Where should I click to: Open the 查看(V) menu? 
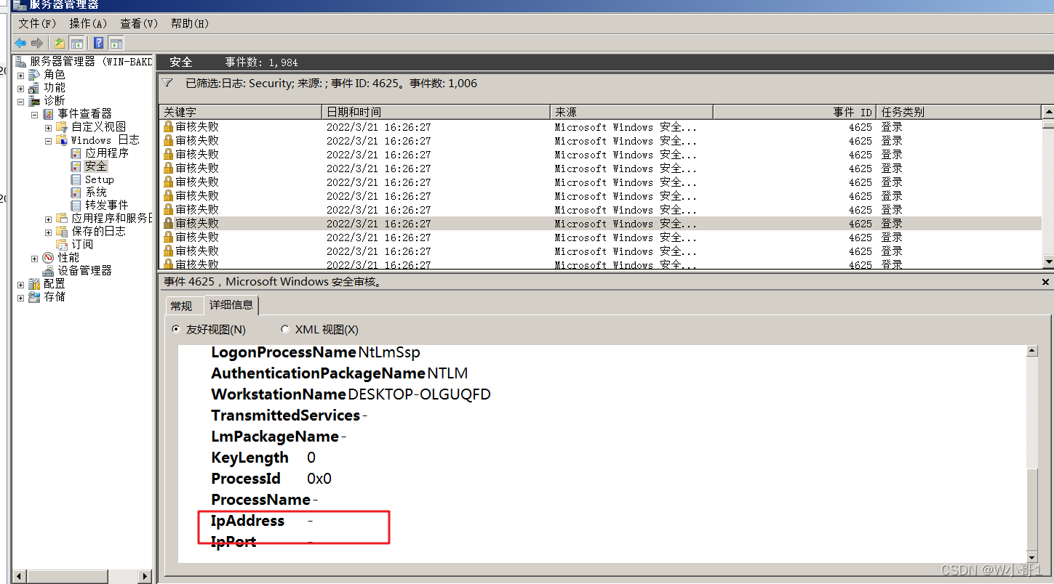pyautogui.click(x=139, y=24)
